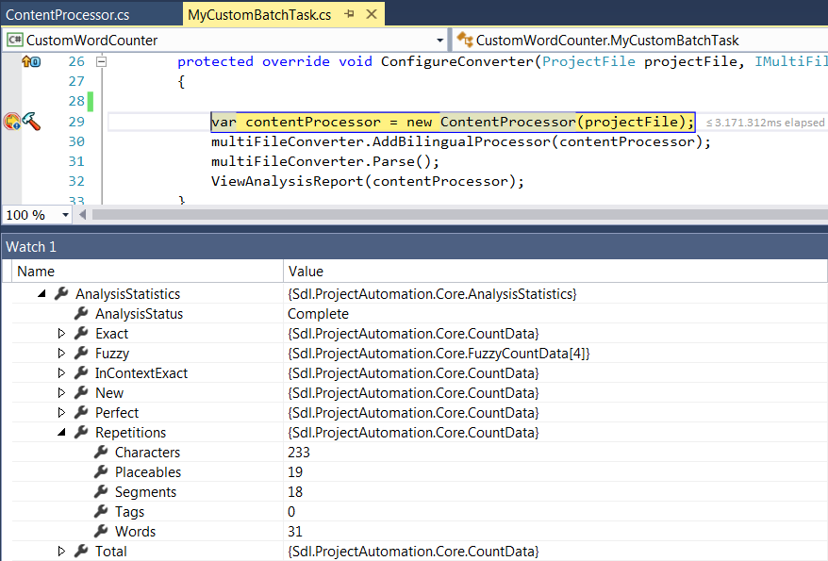Close the MyCustomBatchTask.cs tab
This screenshot has width=828, height=561.
click(369, 14)
